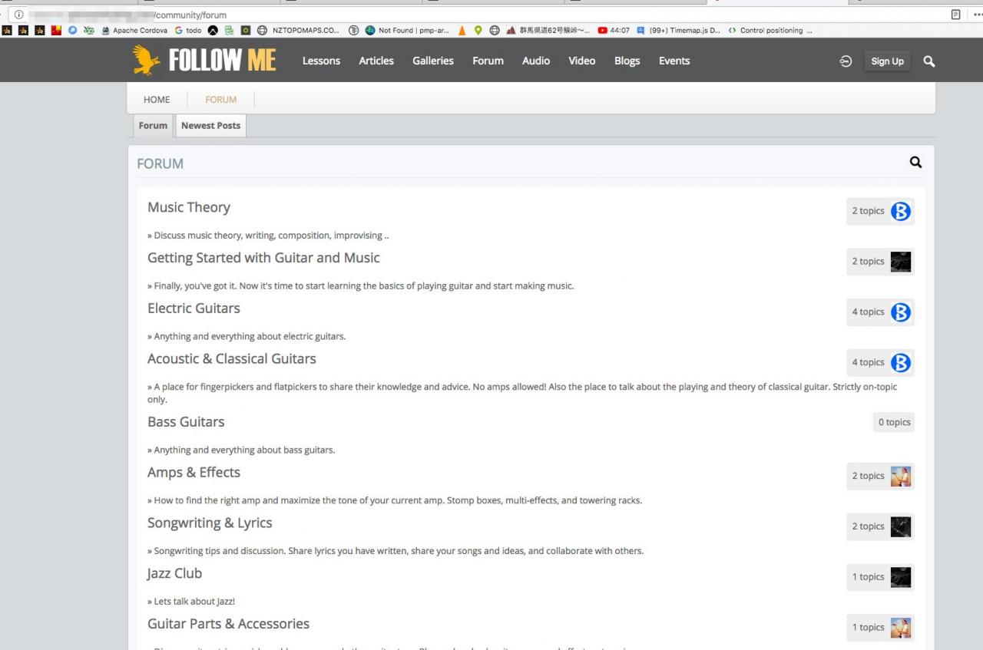Click the Jazz Club 1 topics count
The image size is (983, 650).
868,577
